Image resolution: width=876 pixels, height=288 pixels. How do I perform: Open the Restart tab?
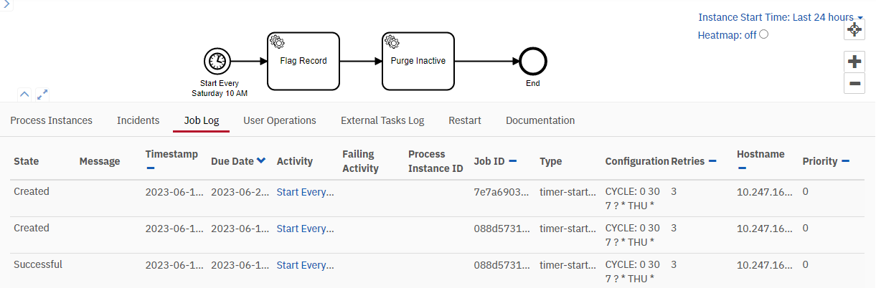(x=465, y=120)
